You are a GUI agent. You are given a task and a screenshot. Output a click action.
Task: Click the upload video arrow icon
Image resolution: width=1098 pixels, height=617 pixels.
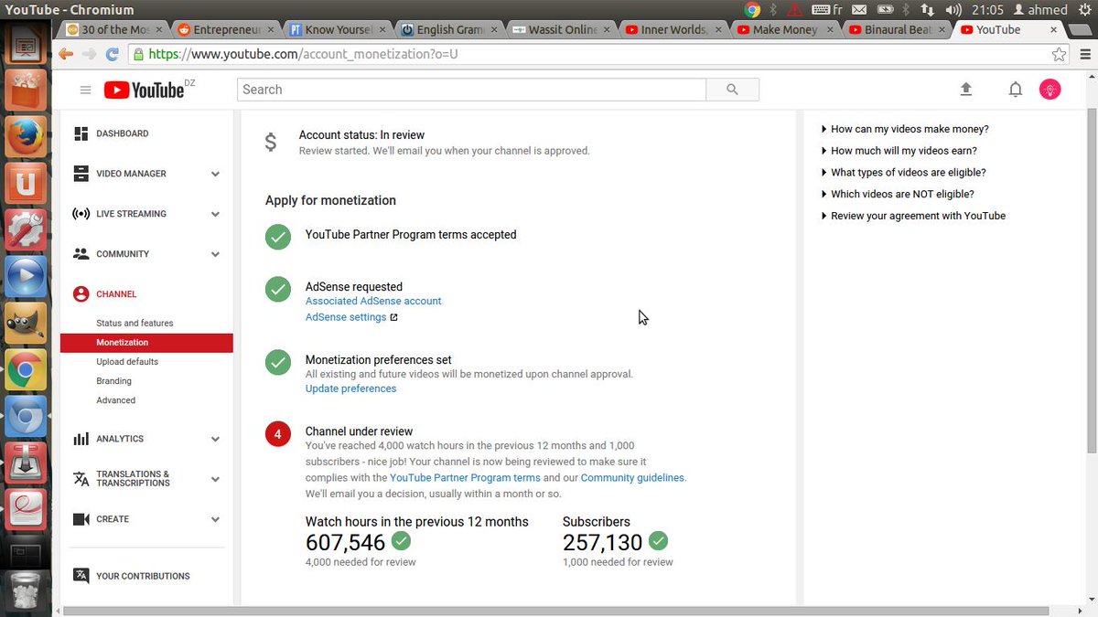(965, 90)
